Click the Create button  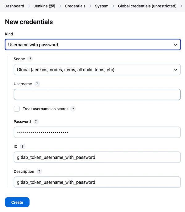17,202
